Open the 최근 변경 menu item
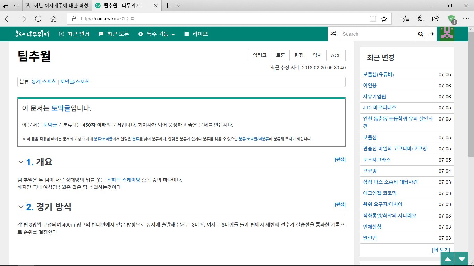 tap(74, 34)
